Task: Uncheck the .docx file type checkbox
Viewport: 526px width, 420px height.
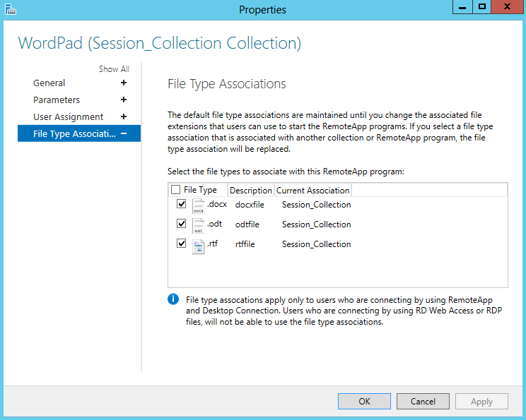Action: (x=181, y=203)
